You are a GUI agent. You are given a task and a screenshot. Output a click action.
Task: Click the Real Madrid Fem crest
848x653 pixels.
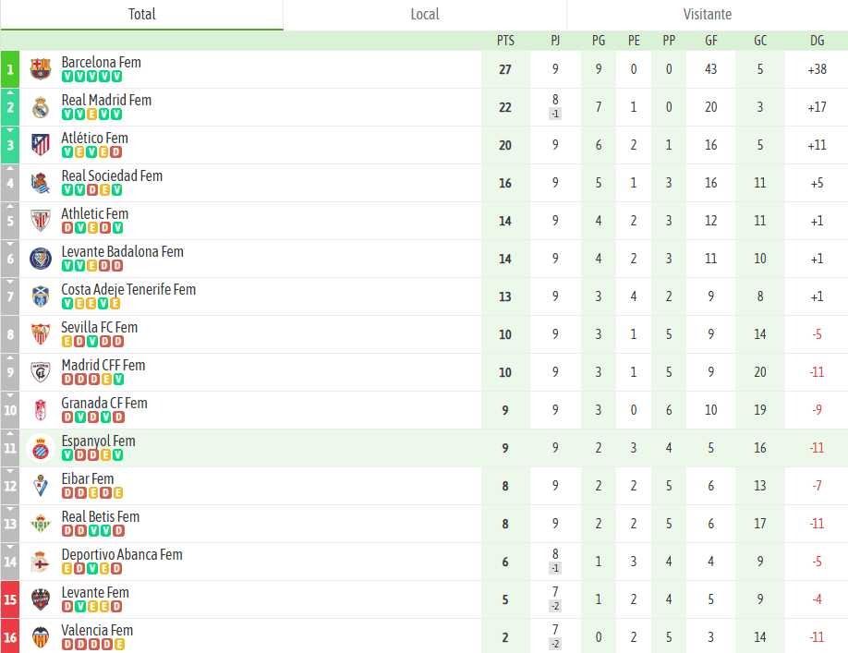coord(41,107)
